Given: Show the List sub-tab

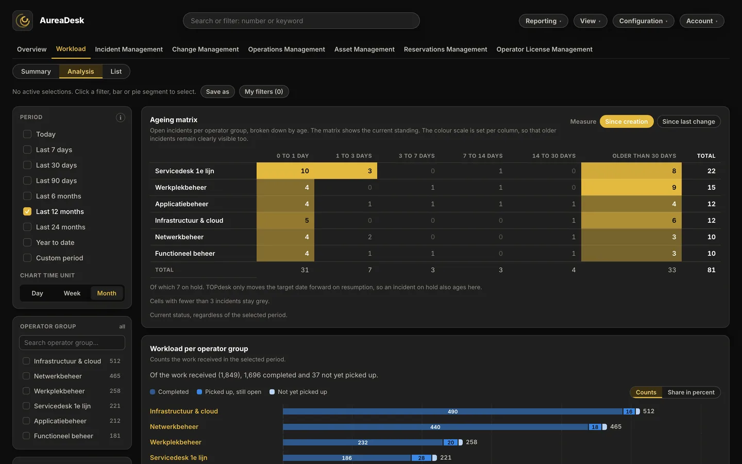Looking at the screenshot, I should (x=116, y=72).
